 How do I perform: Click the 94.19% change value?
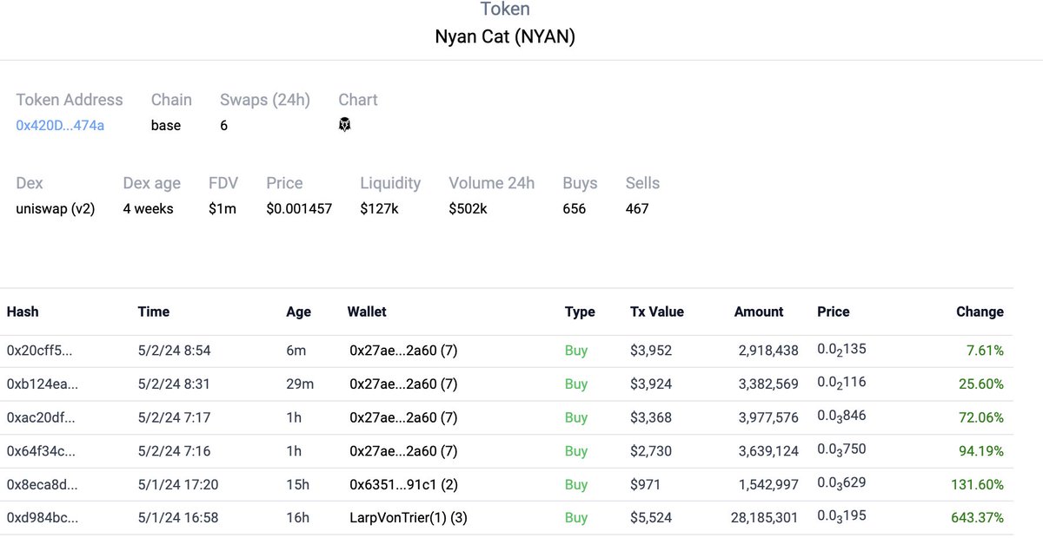point(981,451)
